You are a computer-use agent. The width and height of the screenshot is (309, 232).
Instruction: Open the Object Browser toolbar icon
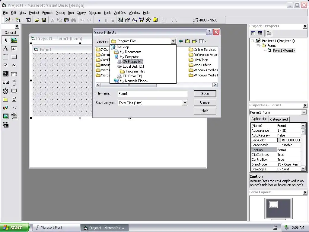click(x=142, y=20)
